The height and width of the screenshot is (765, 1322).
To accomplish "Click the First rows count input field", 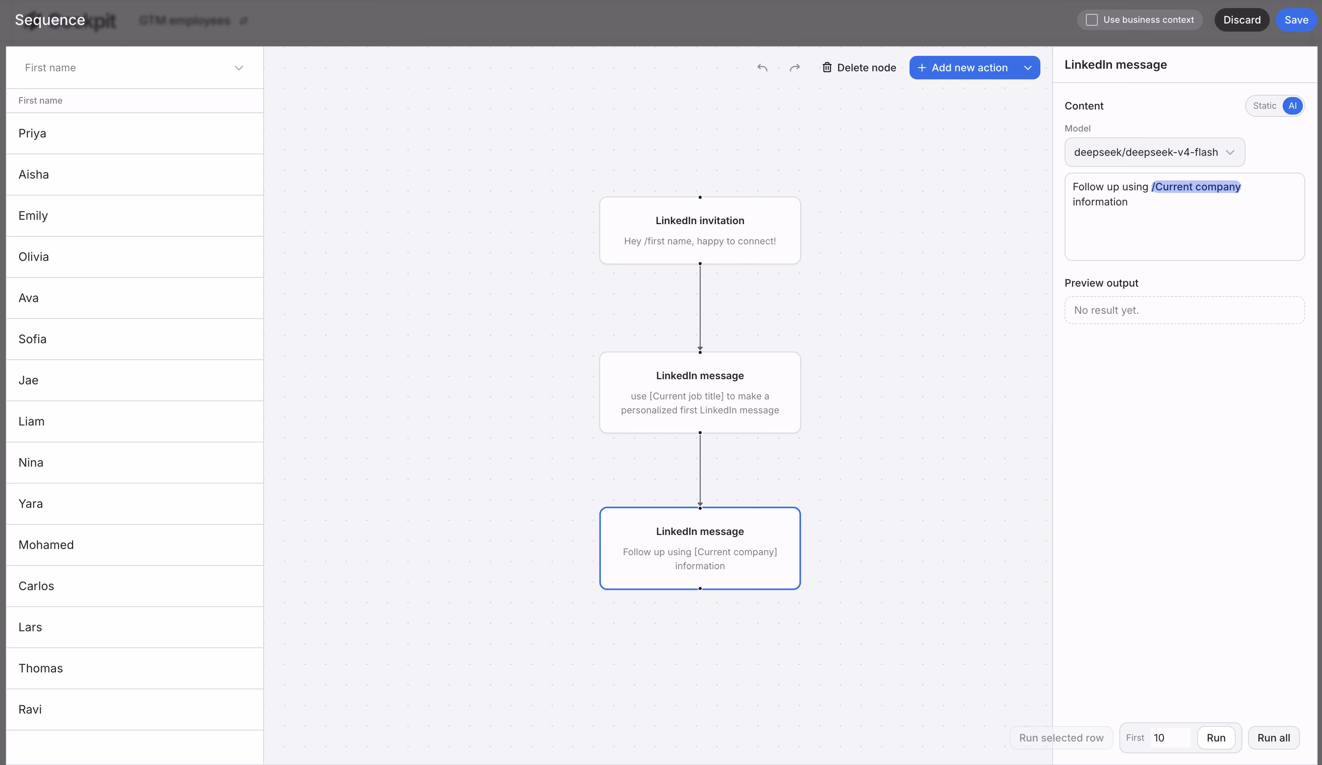I will (1171, 738).
